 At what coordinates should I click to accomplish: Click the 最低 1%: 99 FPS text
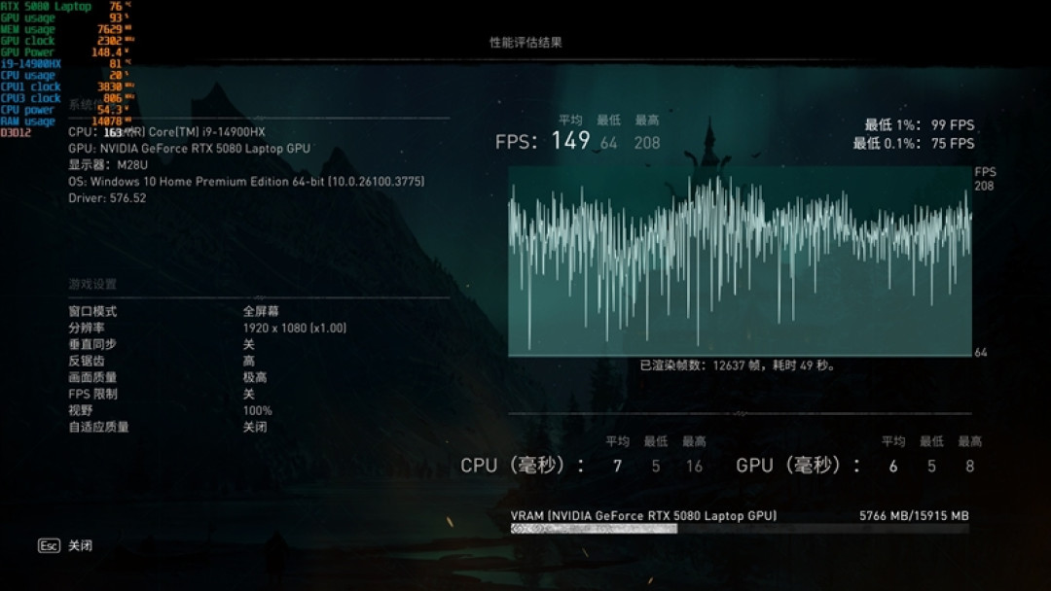pos(919,125)
